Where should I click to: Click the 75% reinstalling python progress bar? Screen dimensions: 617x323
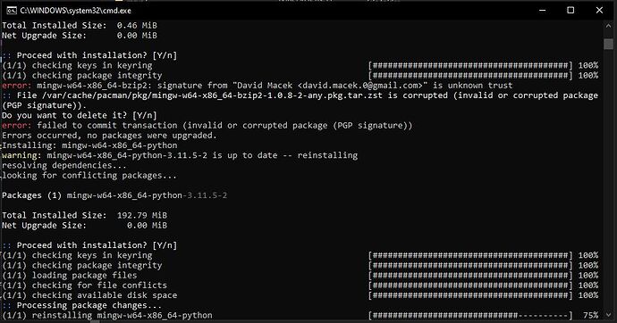(x=470, y=316)
